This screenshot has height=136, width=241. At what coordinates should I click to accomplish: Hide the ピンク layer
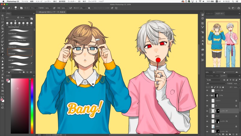[207, 116]
